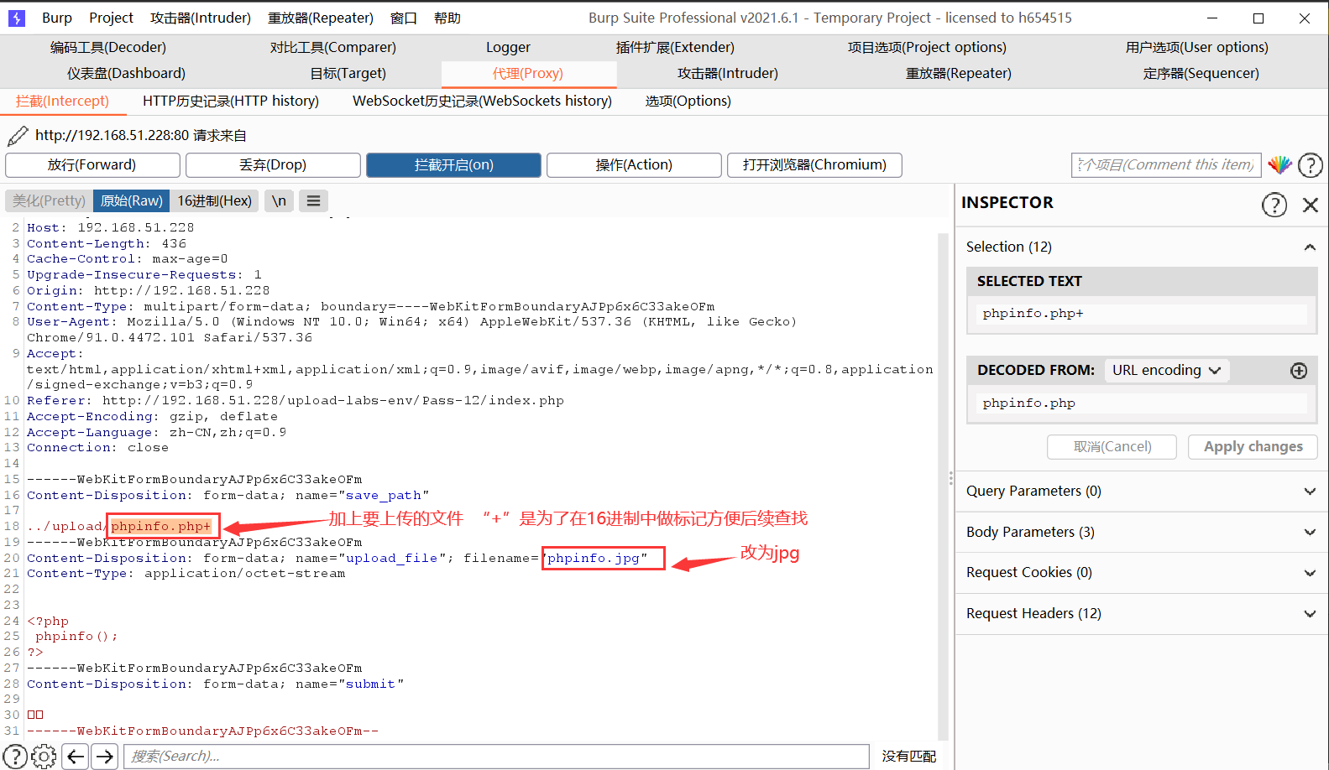This screenshot has height=770, width=1329.
Task: Open the HTTP history sub-tab
Action: point(231,101)
